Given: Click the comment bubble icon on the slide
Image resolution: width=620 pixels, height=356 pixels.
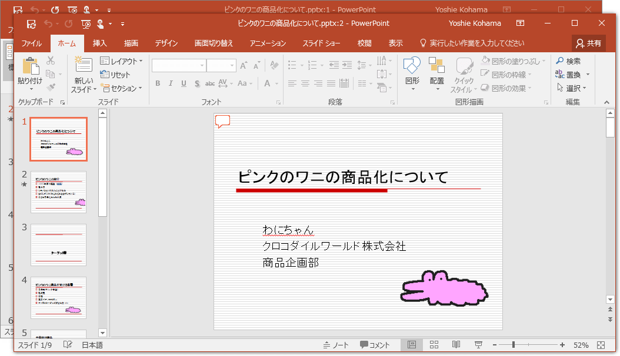Looking at the screenshot, I should pos(222,122).
